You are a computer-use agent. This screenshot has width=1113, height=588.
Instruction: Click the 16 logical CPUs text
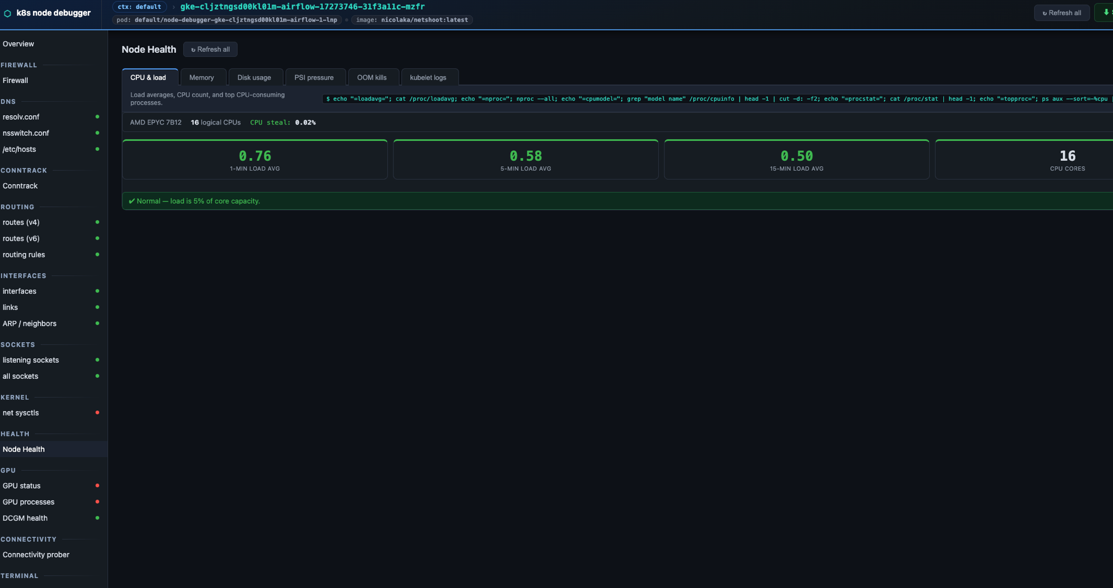[x=216, y=122]
